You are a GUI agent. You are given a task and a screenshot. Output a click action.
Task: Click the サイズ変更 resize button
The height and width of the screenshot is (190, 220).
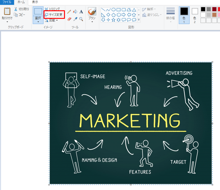(x=54, y=15)
